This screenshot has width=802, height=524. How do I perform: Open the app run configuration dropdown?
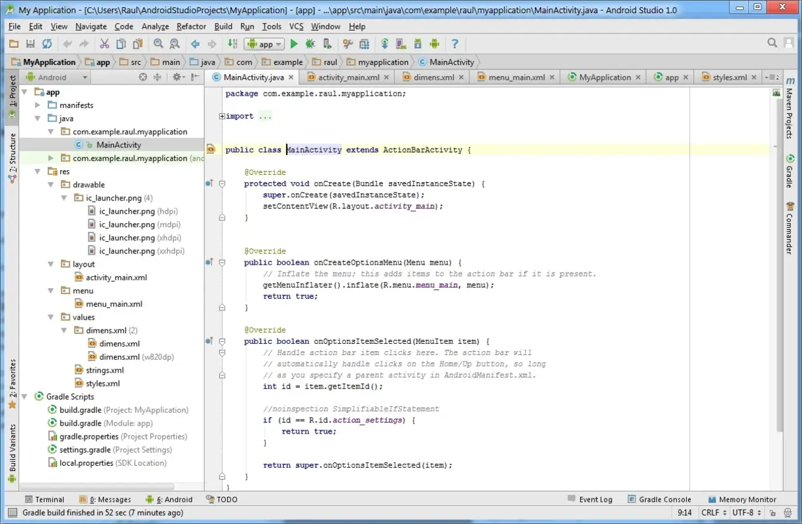[x=263, y=44]
